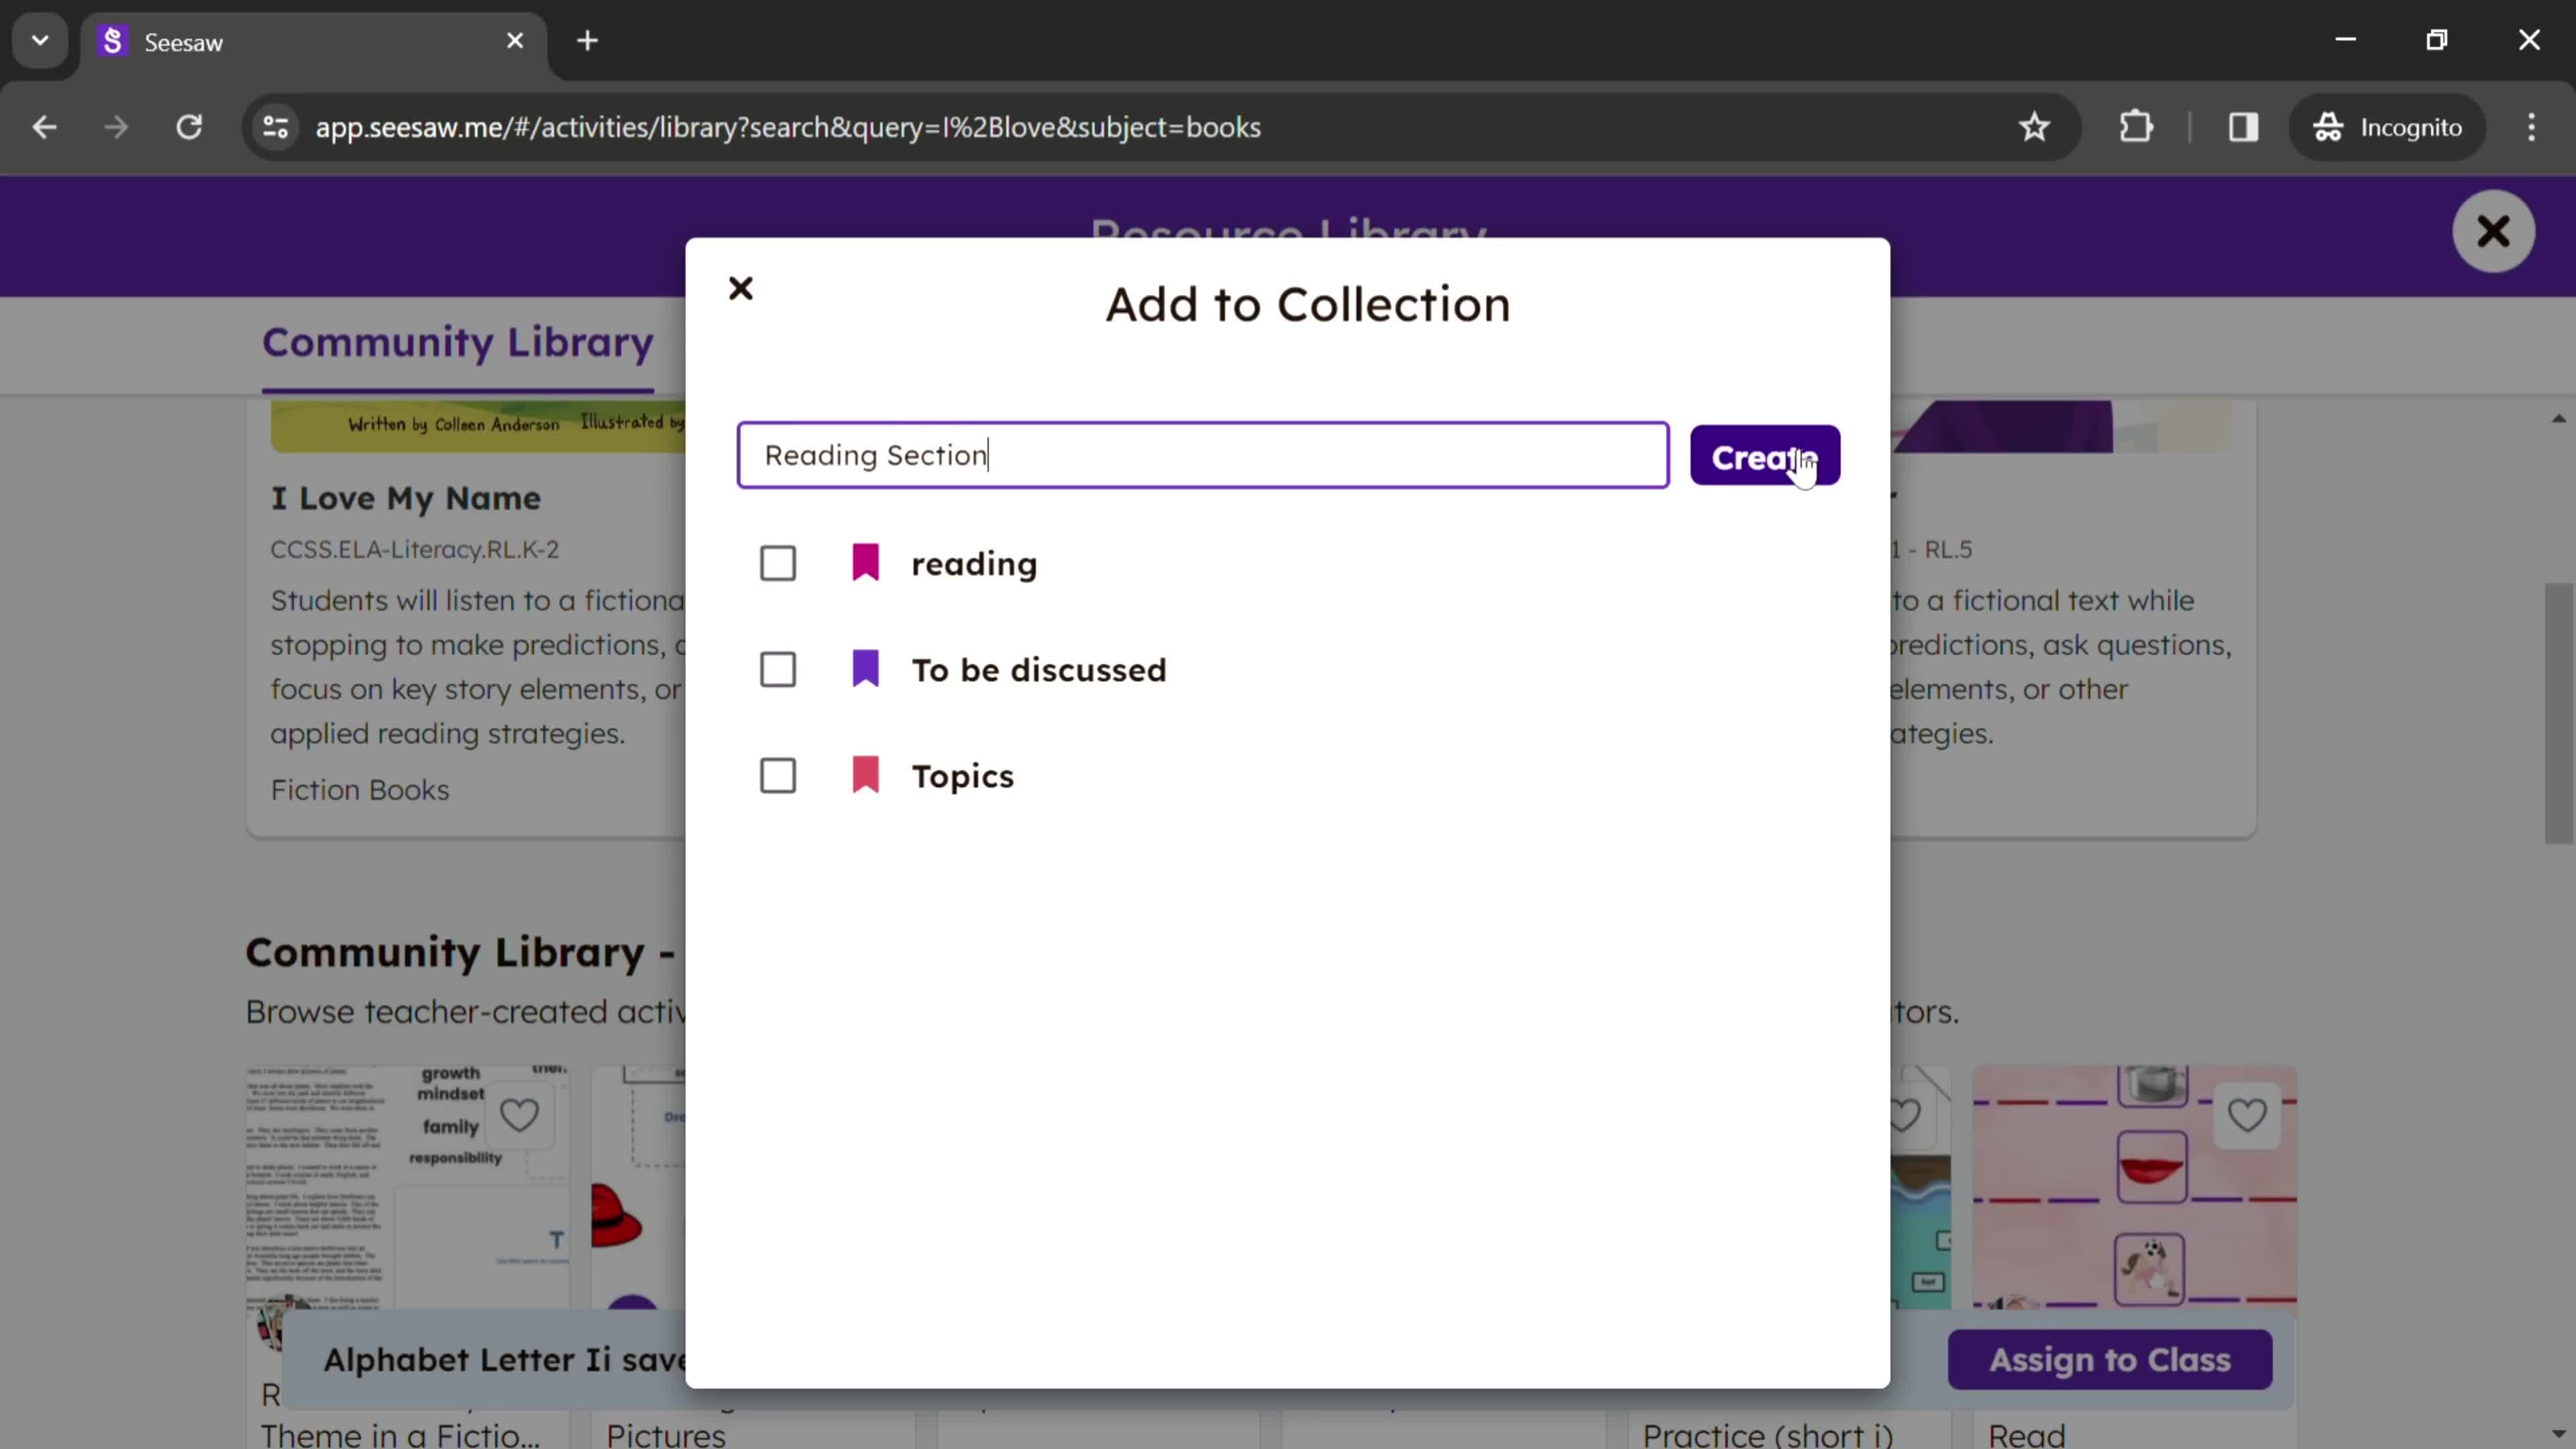Viewport: 2576px width, 1449px height.
Task: Click the bookmark icon in the browser toolbar
Action: pos(2038,125)
